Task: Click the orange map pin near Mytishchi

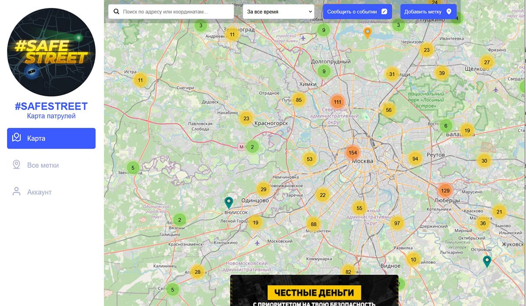Action: 367,32
